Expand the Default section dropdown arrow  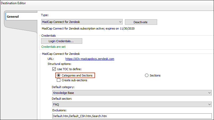(x=209, y=104)
